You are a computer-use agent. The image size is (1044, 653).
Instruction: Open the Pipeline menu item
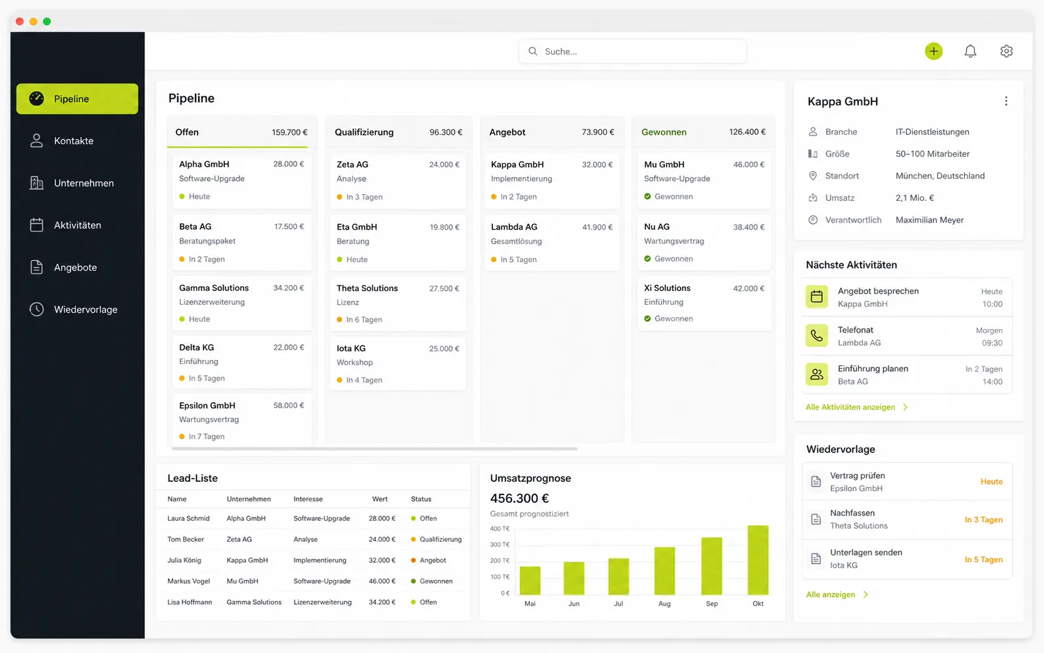pyautogui.click(x=77, y=99)
